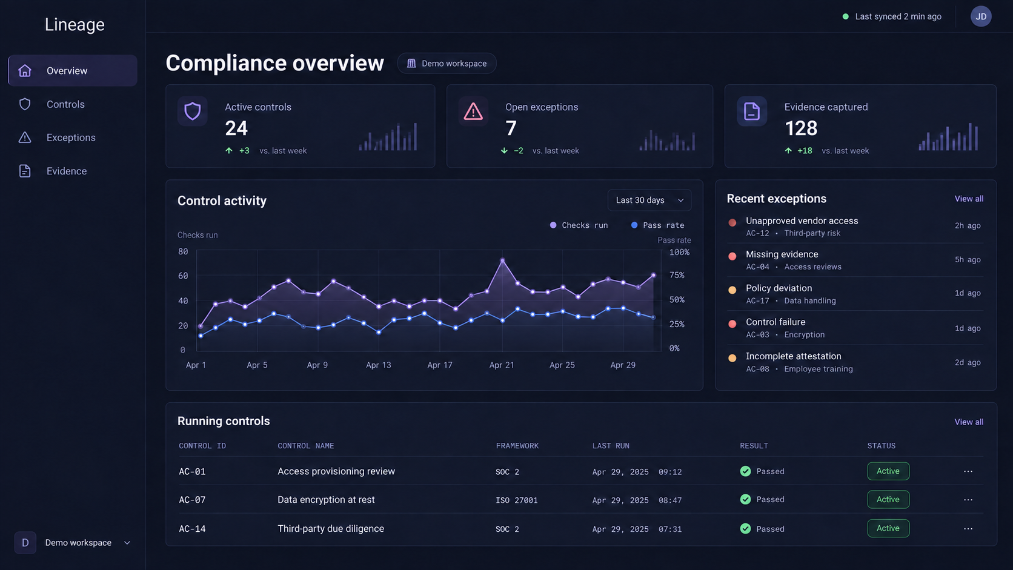Click the Active status badge for AC-01

tap(888, 471)
